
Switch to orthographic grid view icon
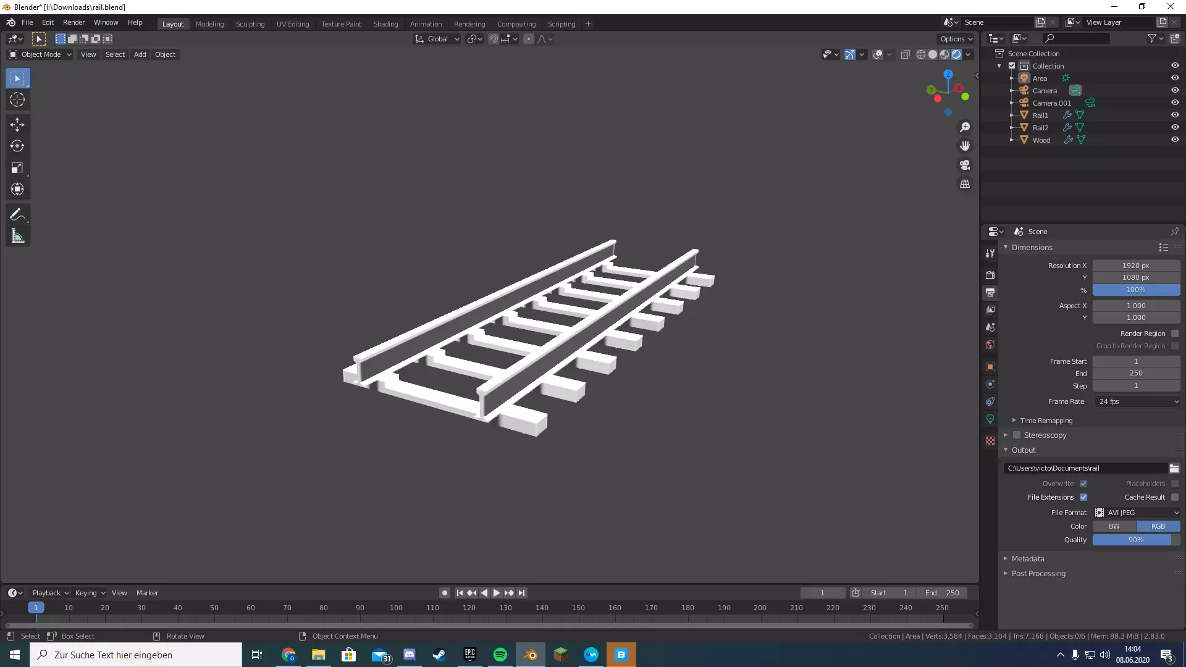click(x=965, y=184)
